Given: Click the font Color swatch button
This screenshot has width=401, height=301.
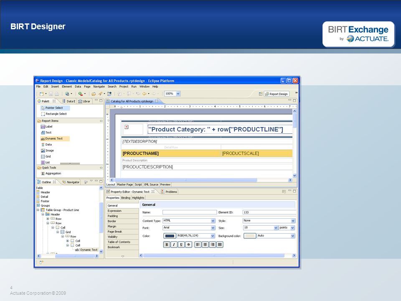Looking at the screenshot, I should (x=170, y=236).
